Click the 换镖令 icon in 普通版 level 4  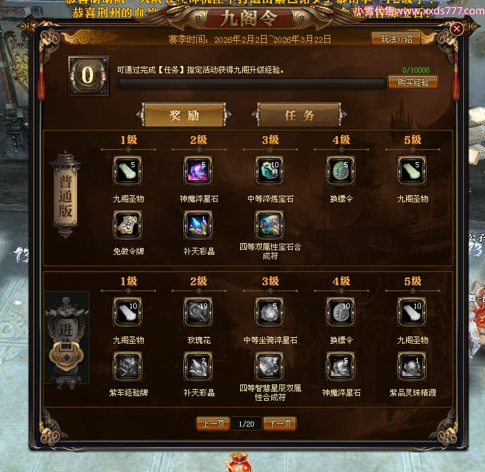pyautogui.click(x=341, y=171)
